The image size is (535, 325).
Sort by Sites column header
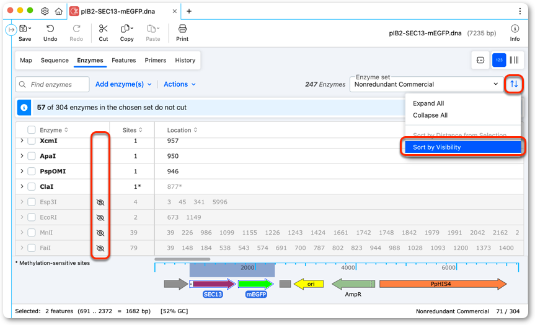[x=133, y=130]
